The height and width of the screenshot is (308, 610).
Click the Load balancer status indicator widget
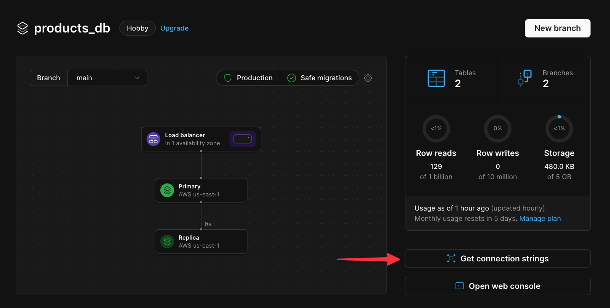[242, 139]
